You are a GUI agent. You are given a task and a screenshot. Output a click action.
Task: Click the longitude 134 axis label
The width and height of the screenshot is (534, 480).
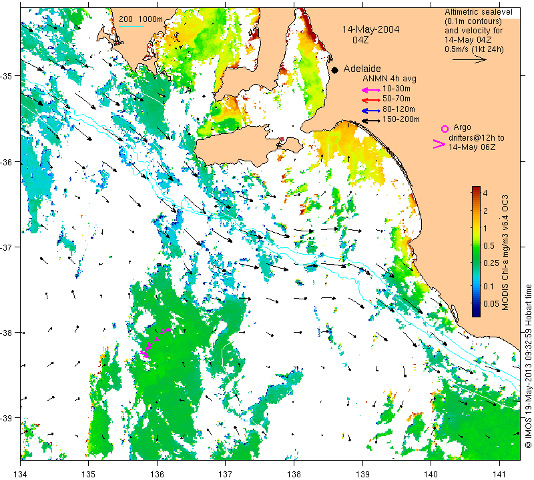21,474
